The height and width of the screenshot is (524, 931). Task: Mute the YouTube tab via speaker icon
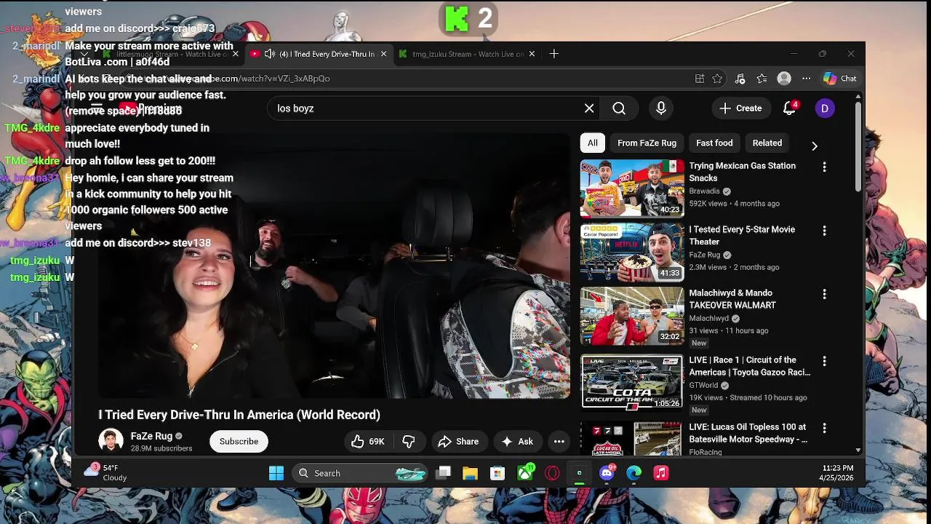(x=269, y=54)
